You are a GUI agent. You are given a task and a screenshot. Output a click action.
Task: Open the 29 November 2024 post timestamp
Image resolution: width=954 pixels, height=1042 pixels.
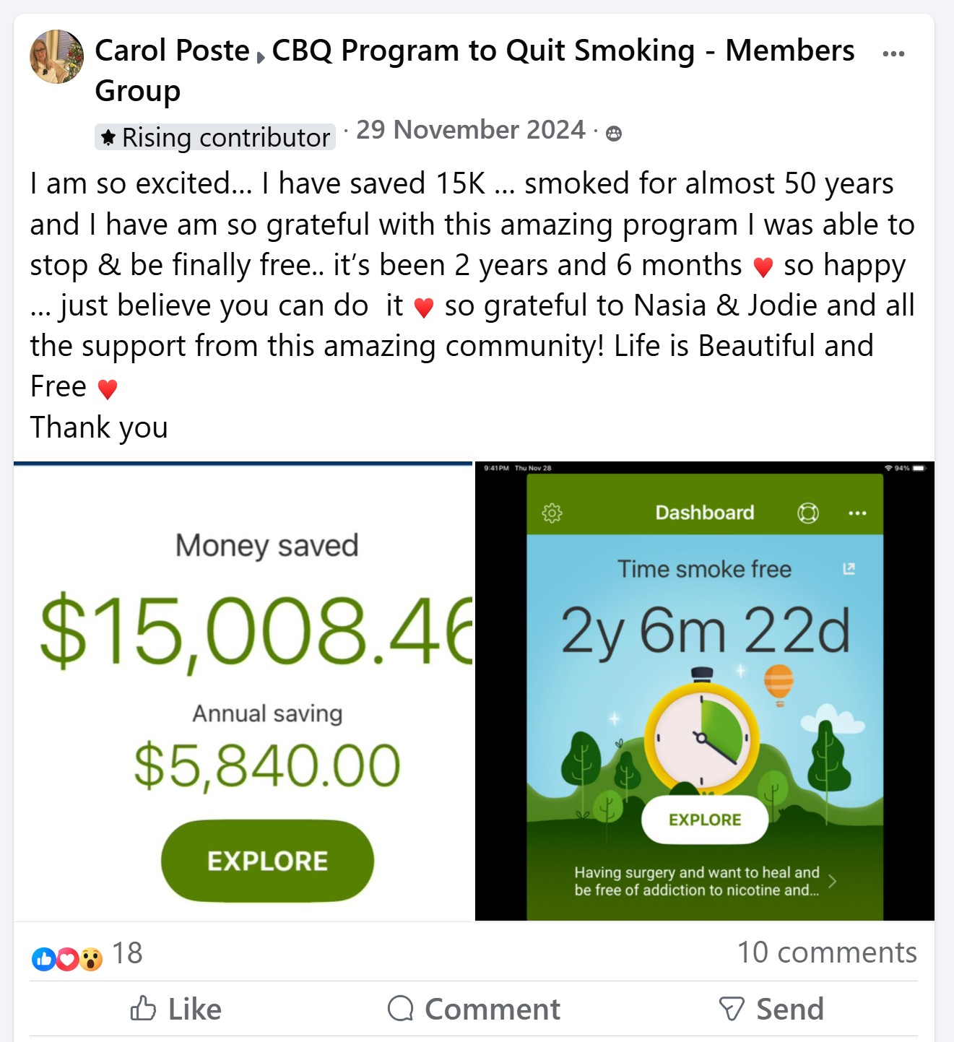[470, 130]
